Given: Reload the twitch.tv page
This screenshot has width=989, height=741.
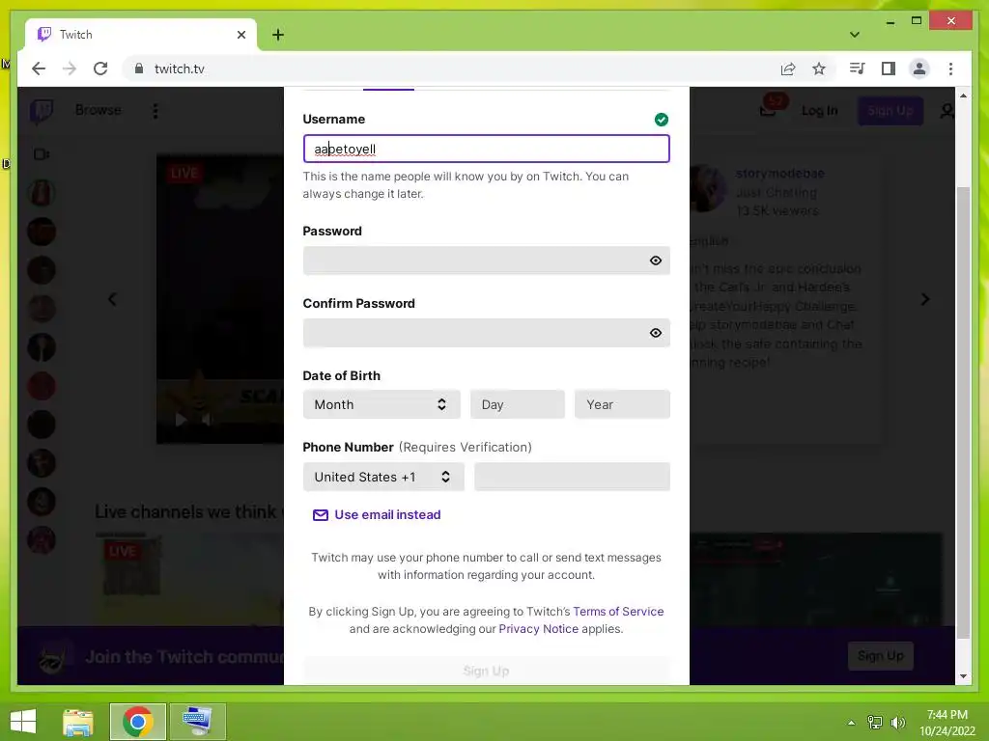Looking at the screenshot, I should click(x=100, y=69).
